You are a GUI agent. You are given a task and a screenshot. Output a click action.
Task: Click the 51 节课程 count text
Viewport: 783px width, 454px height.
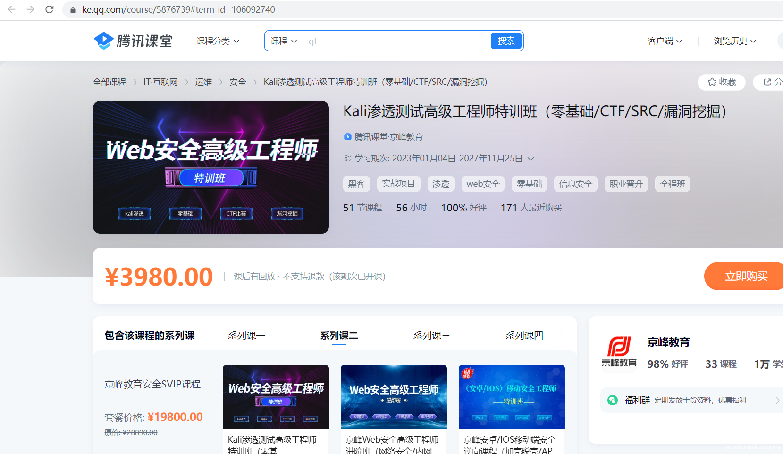click(362, 208)
